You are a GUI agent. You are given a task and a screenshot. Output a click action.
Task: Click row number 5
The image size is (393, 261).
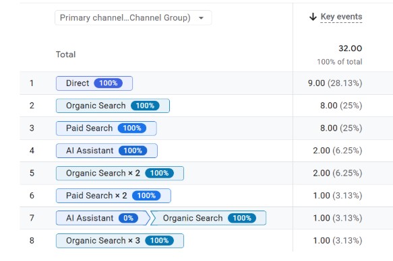tap(32, 174)
